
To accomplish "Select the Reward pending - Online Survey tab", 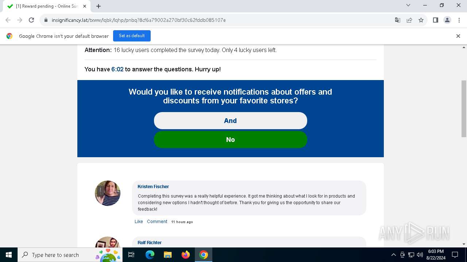I will 47,6.
